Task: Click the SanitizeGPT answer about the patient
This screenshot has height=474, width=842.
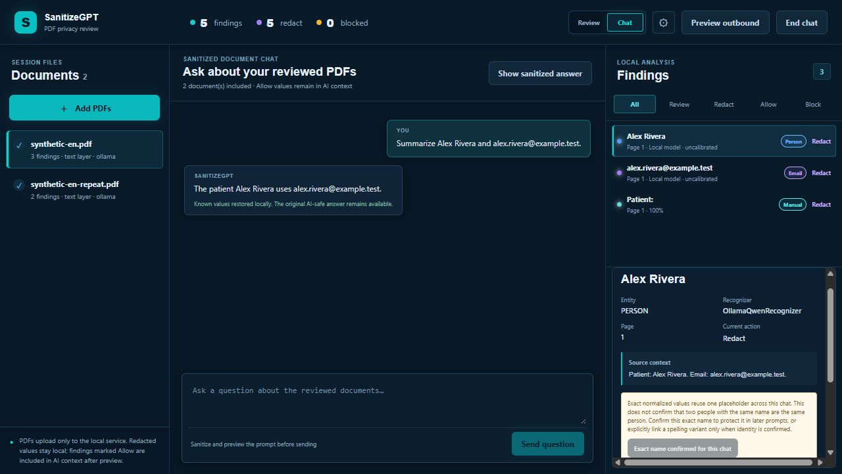Action: pos(293,190)
